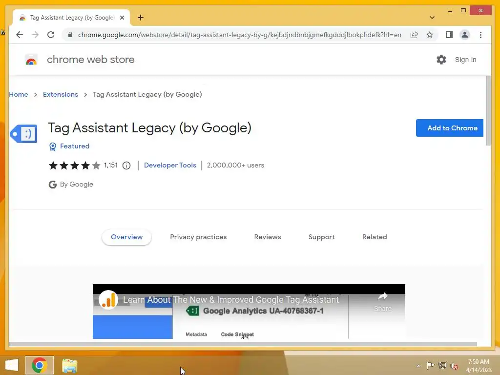This screenshot has width=500, height=375.
Task: Sign in to Chrome Web Store
Action: (465, 60)
